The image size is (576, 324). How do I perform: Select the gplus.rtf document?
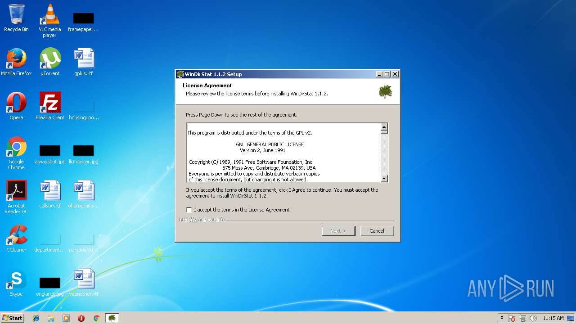tap(84, 62)
